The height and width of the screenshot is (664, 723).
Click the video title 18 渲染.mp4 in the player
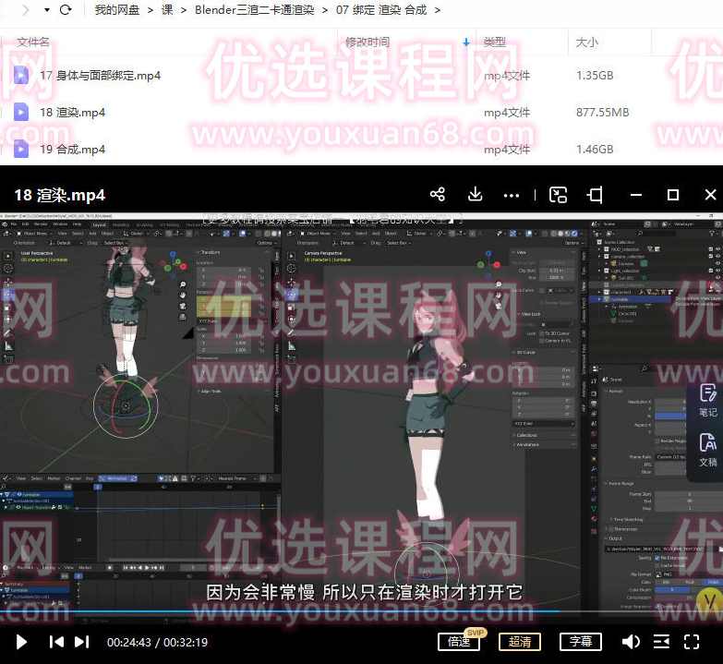coord(59,195)
